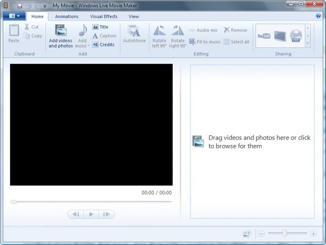Save movie for computer display
Screen dimensions: 326x245
click(x=280, y=36)
